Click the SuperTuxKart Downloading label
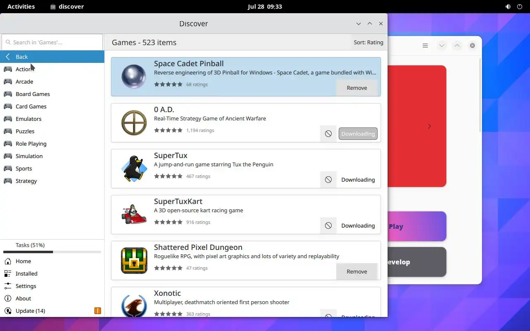This screenshot has height=331, width=530. [x=358, y=225]
